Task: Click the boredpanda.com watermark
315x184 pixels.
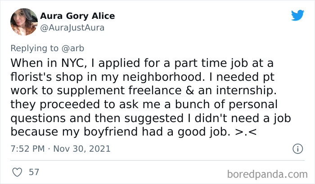Action: point(267,174)
